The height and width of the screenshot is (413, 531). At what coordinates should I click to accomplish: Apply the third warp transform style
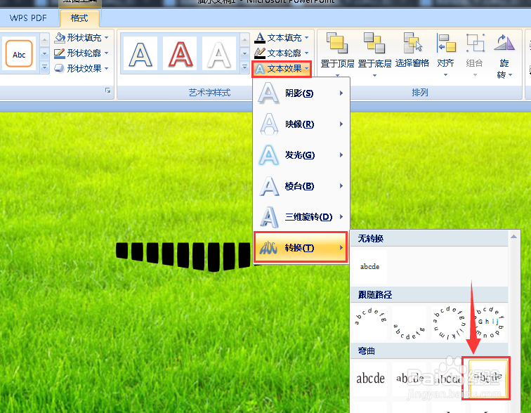(x=448, y=379)
